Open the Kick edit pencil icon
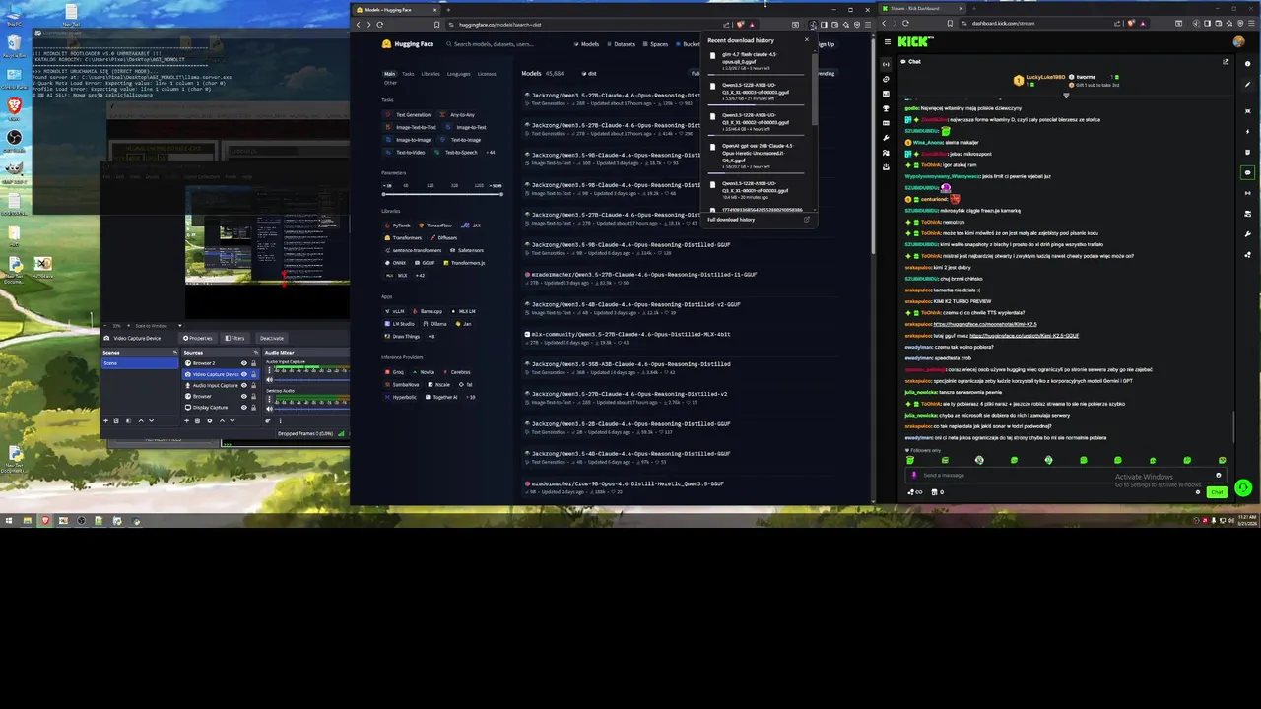The image size is (1261, 709). [1248, 85]
